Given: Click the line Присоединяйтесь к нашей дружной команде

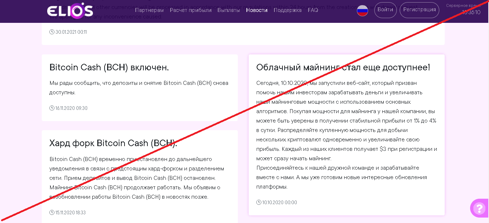Looking at the screenshot, I should [x=338, y=168].
